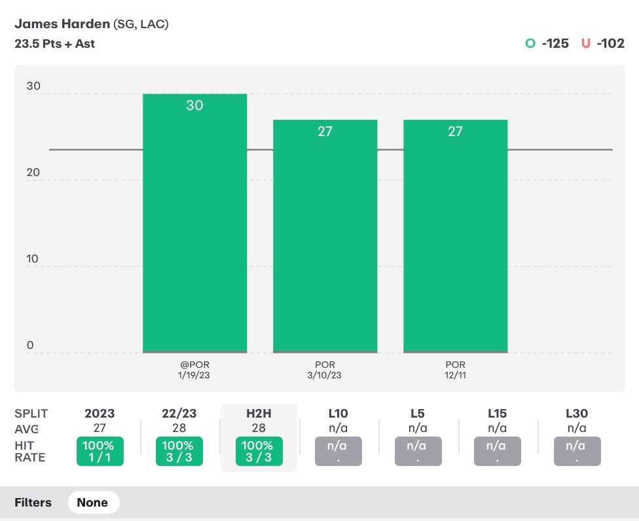The width and height of the screenshot is (639, 521).
Task: Click the None filters button
Action: point(94,502)
